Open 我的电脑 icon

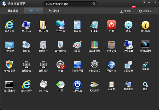(26, 25)
